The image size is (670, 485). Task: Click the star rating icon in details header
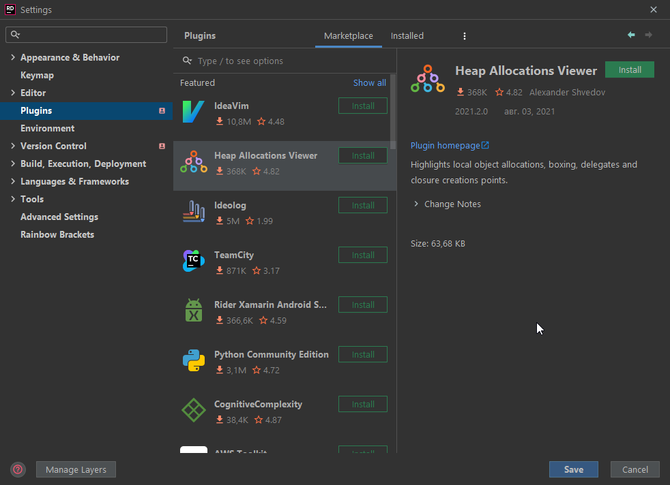click(499, 92)
